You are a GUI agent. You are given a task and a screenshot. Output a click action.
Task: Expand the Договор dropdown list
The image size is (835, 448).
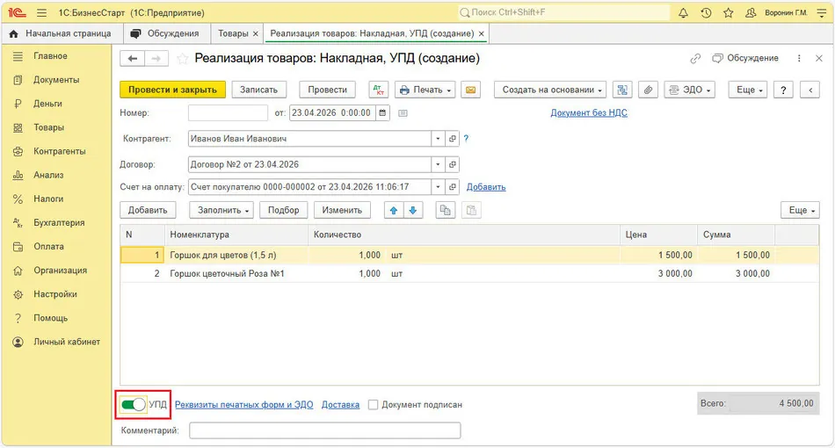pyautogui.click(x=438, y=164)
